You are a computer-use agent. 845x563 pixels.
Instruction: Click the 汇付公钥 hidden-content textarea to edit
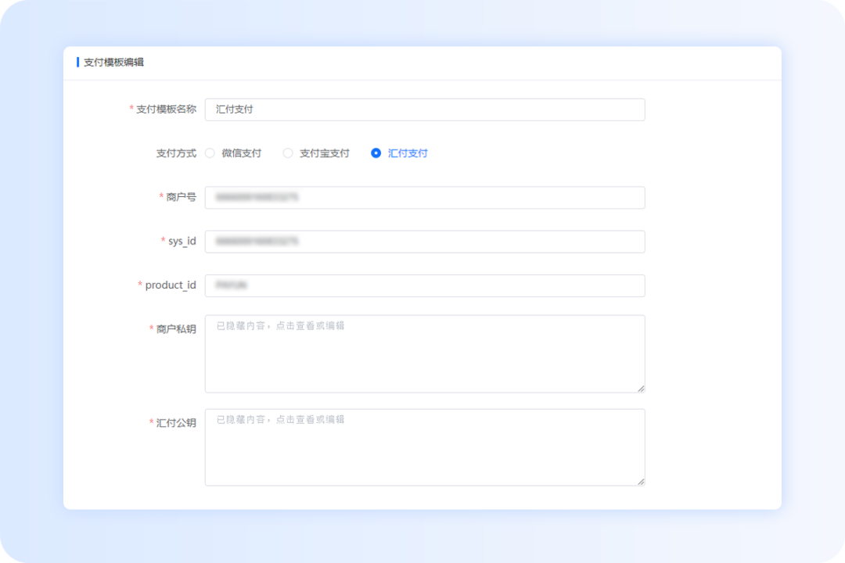tap(425, 447)
